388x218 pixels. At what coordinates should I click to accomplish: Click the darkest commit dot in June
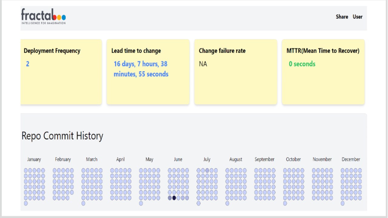point(174,198)
